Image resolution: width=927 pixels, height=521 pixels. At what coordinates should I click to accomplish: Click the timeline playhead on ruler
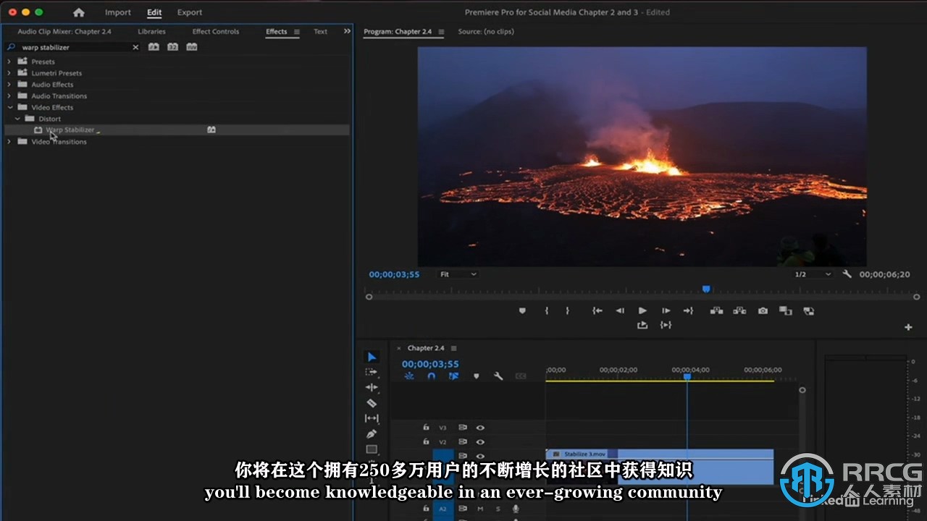[687, 376]
